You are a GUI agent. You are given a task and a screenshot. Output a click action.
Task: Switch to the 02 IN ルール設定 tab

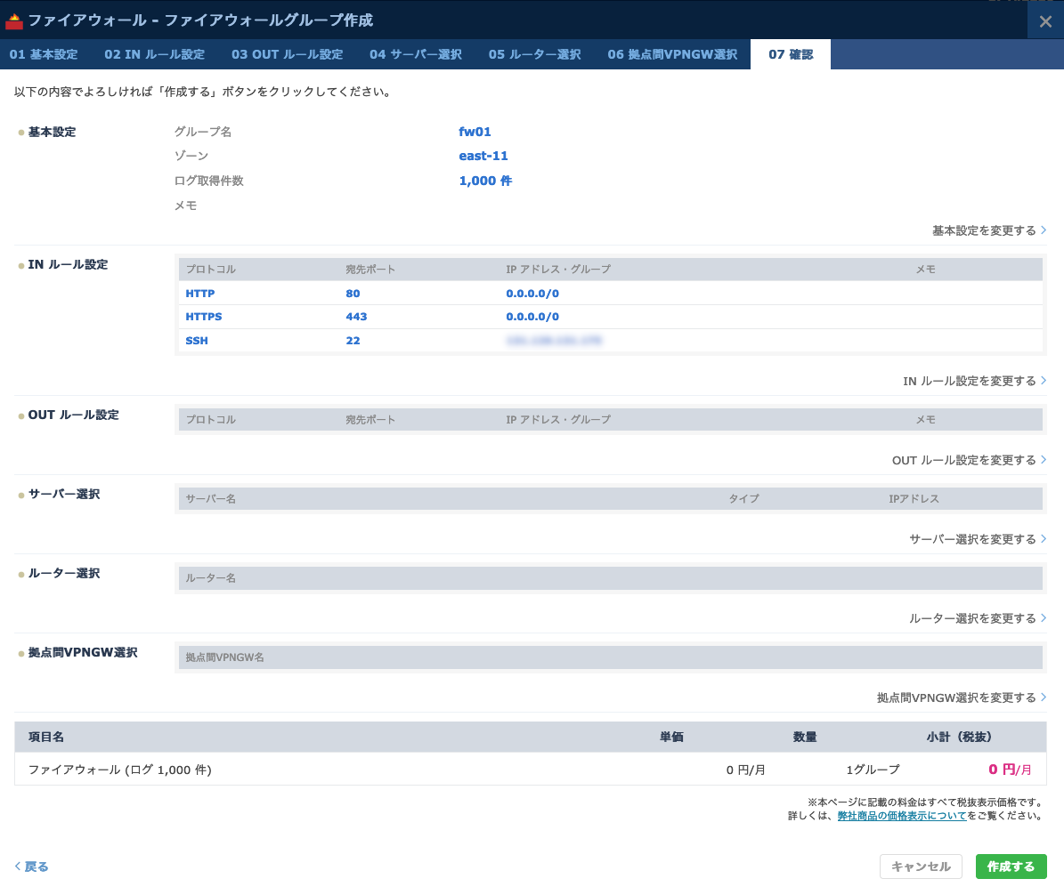click(154, 54)
